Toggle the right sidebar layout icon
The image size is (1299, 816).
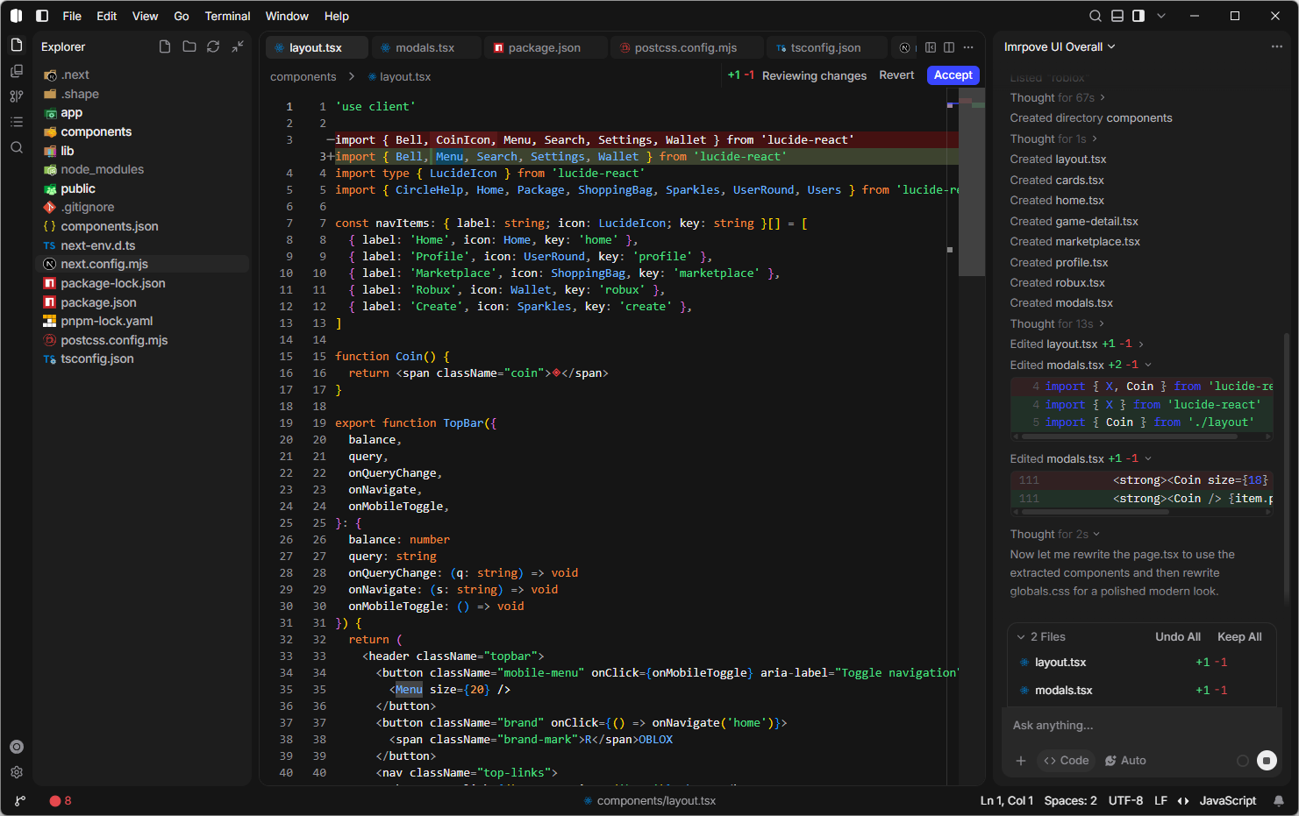coord(1138,16)
